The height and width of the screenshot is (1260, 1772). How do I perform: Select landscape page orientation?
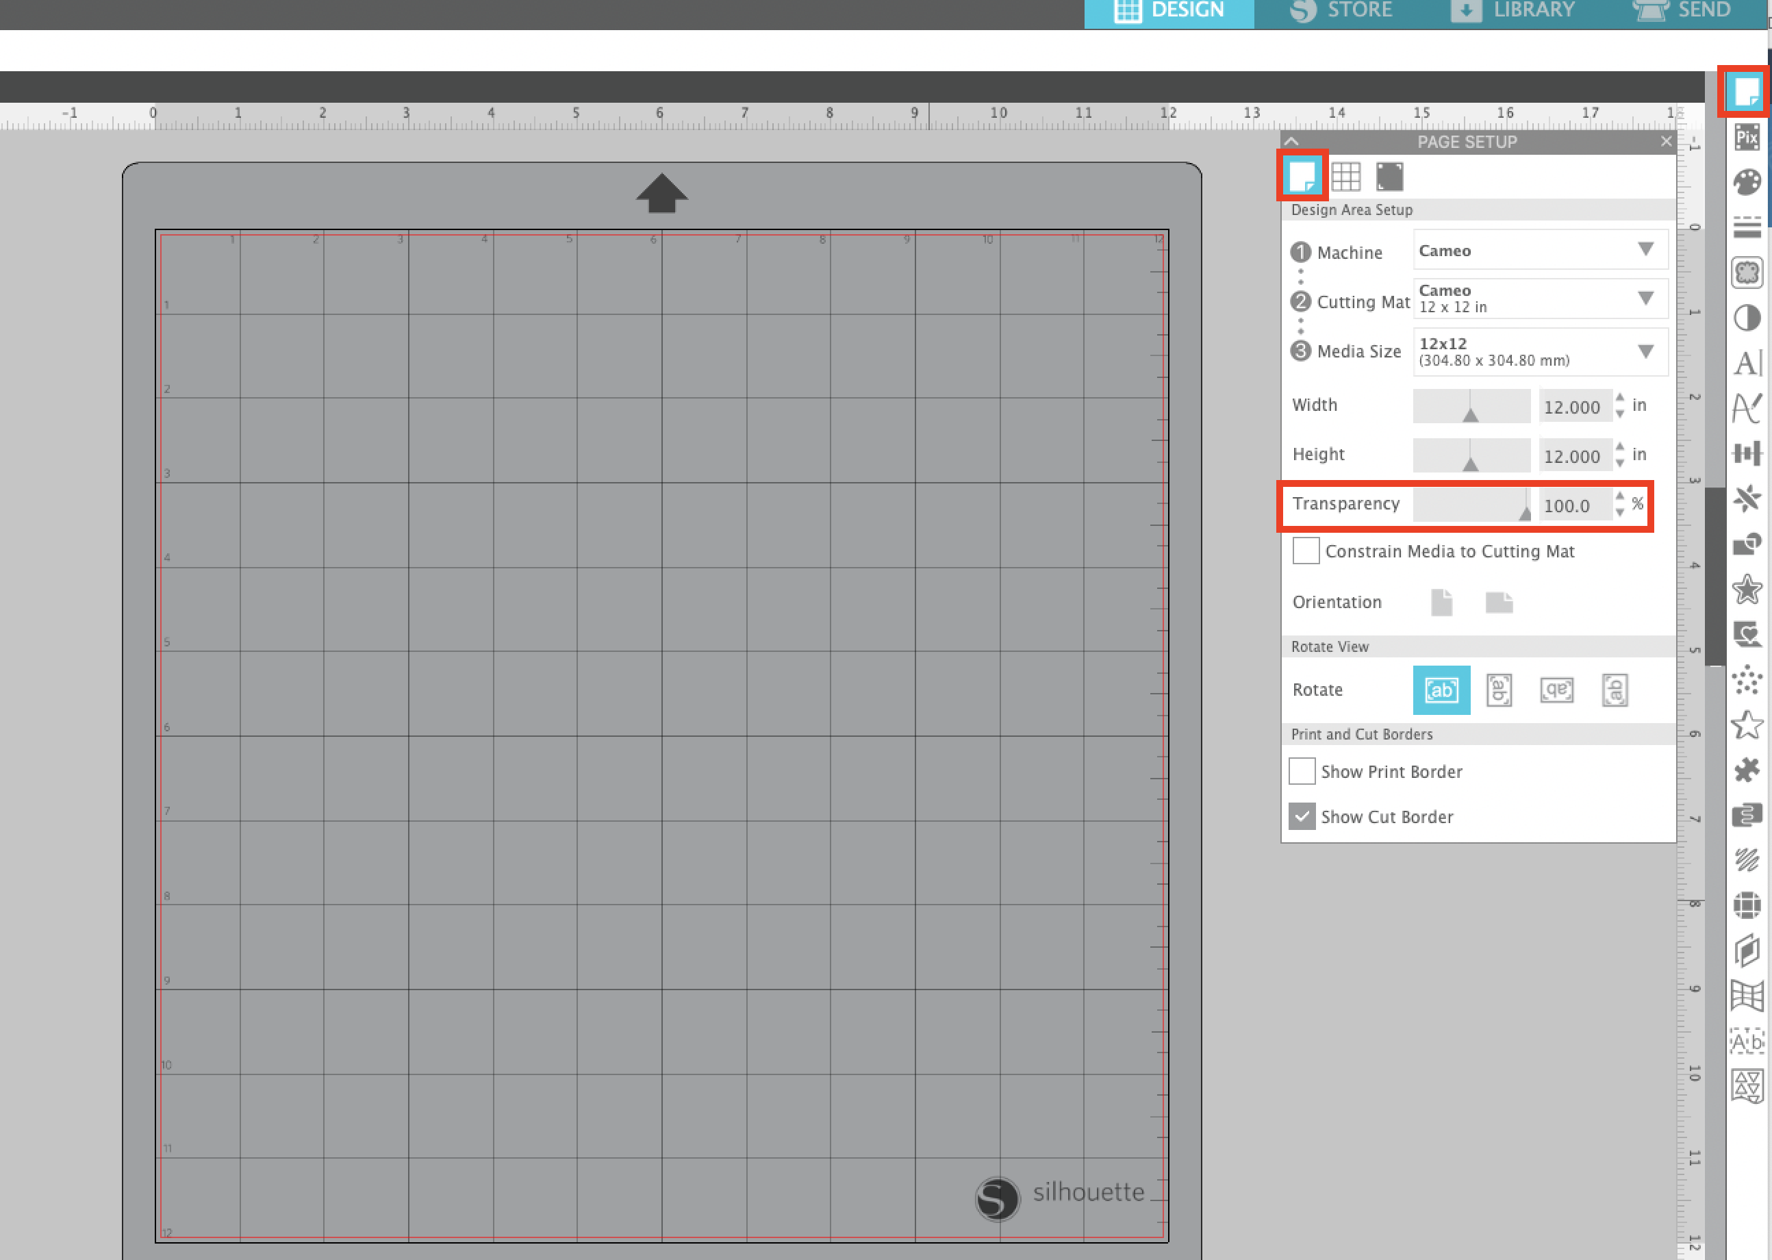pos(1499,602)
